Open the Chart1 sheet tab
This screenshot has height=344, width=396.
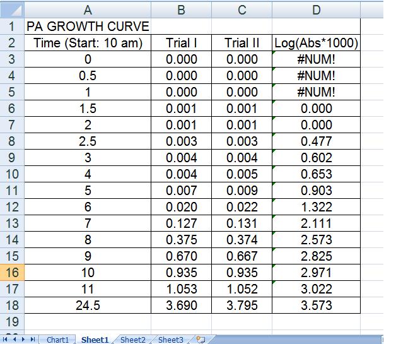click(58, 340)
